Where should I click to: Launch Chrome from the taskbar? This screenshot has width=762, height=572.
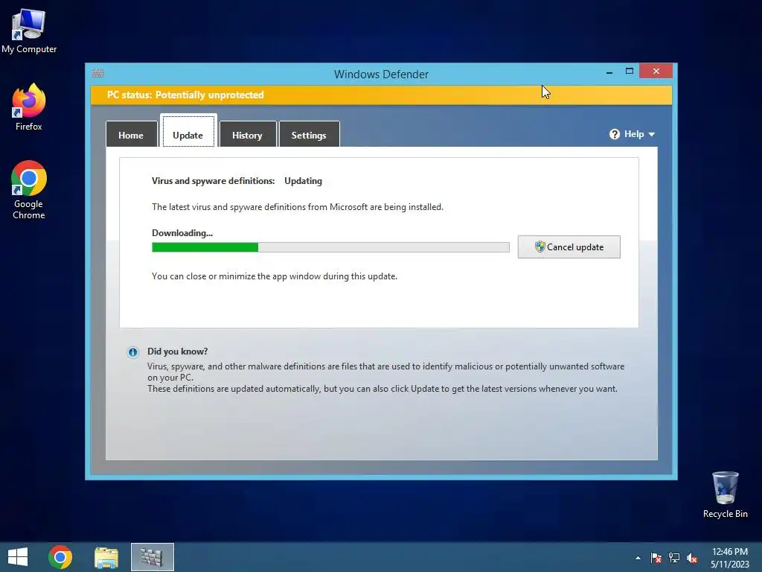point(60,557)
